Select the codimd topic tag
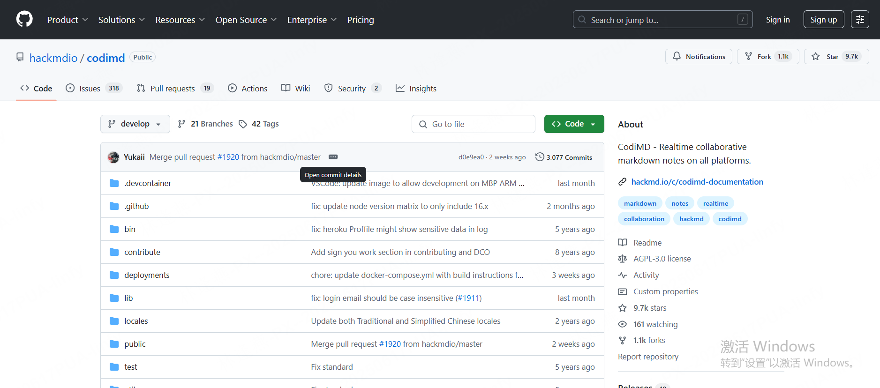Viewport: 880px width, 388px height. (x=730, y=219)
